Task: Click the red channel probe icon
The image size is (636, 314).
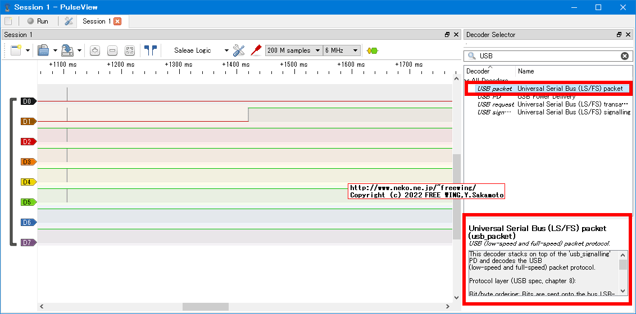Action: (256, 50)
